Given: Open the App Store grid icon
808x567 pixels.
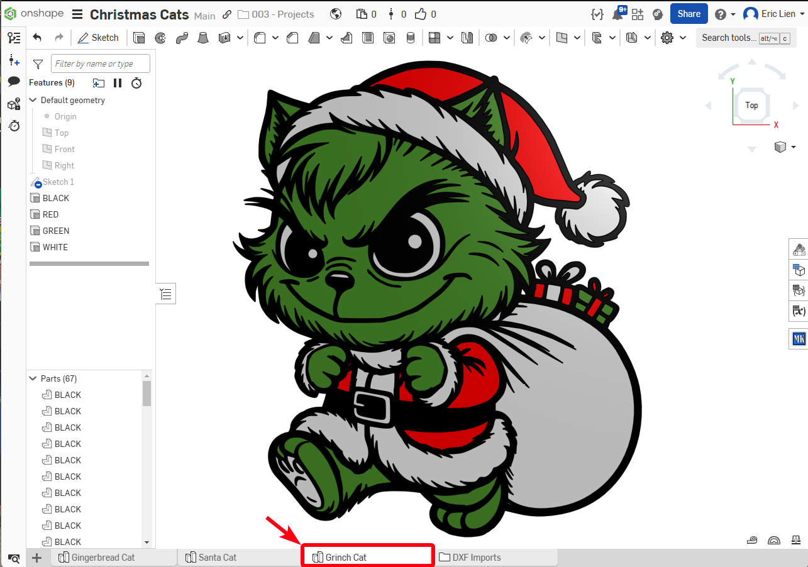Looking at the screenshot, I should (x=638, y=14).
